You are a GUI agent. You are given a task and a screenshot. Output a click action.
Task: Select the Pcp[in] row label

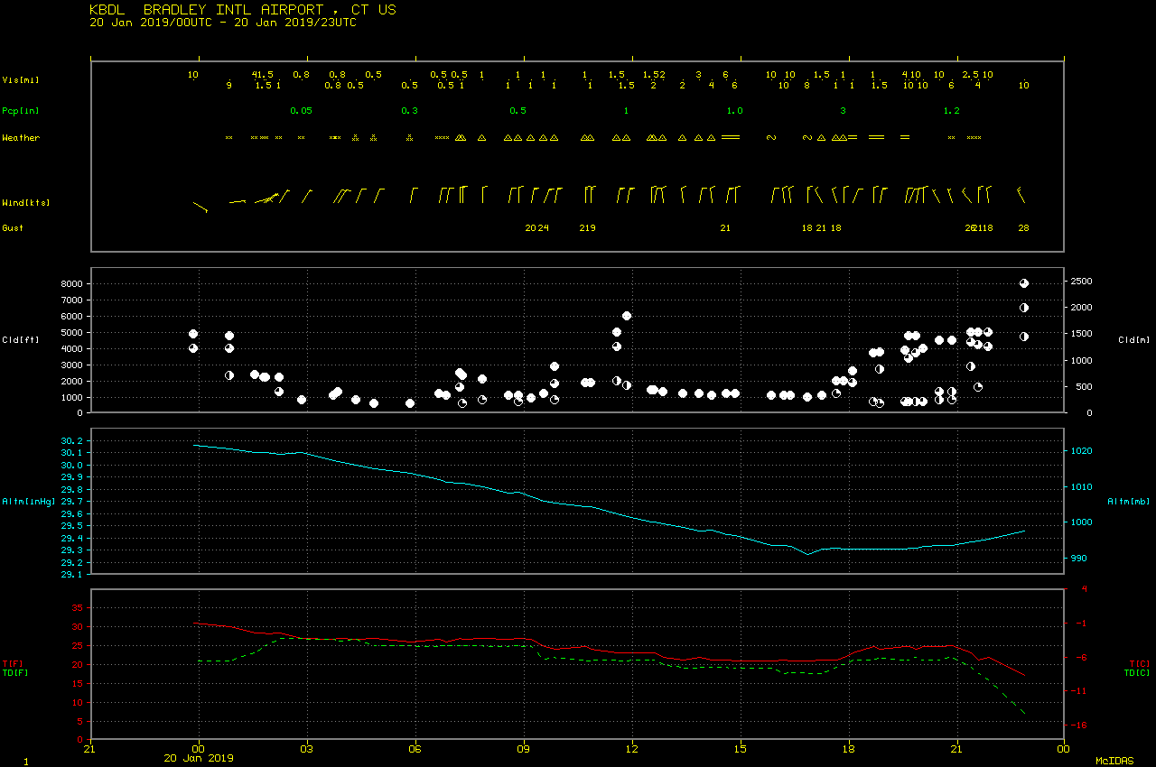point(20,111)
